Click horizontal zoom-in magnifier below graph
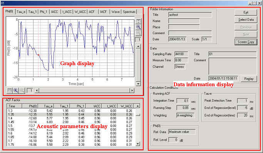Image resolution: width=263 pixels, height=153 pixels. (x=16, y=90)
